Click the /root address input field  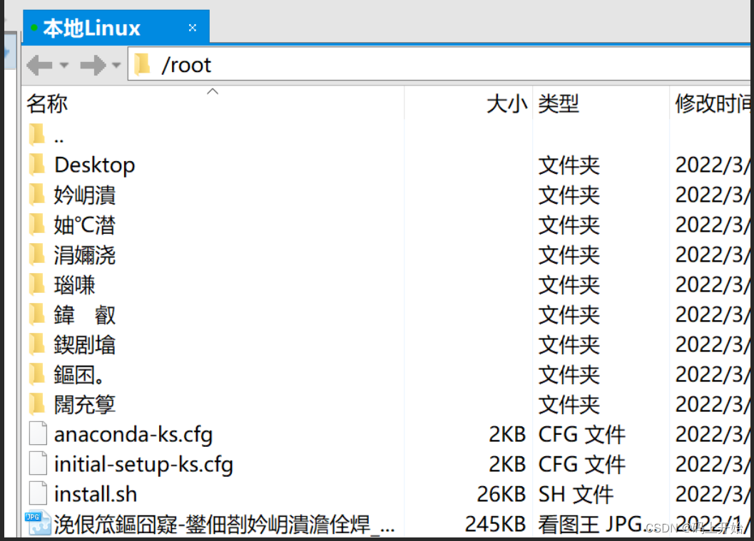[285, 64]
